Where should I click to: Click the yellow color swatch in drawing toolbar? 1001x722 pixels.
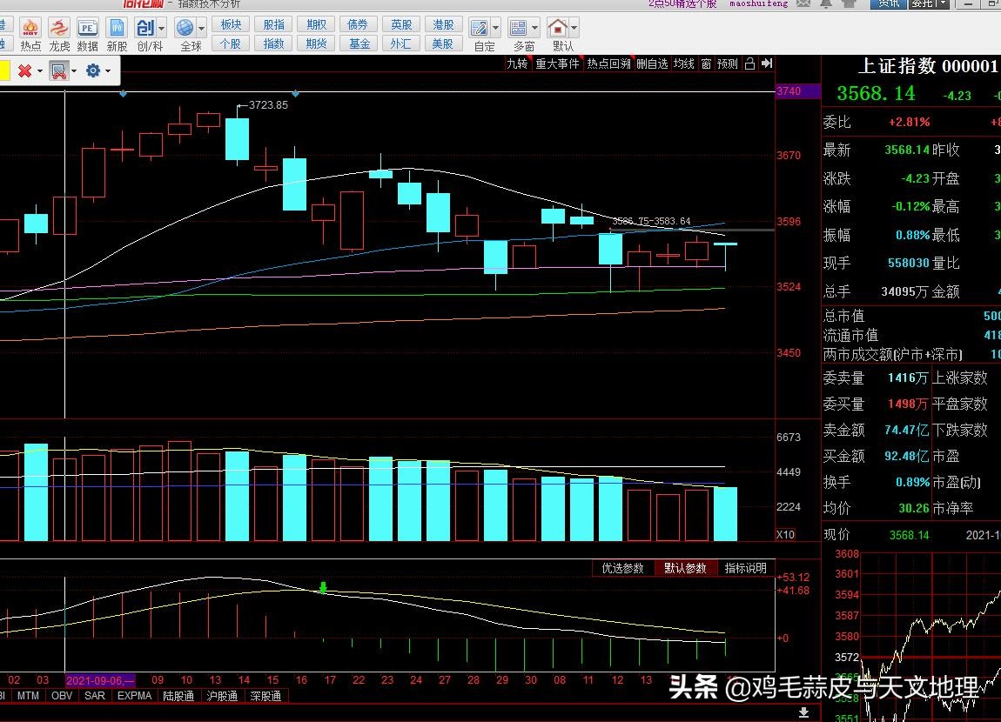[4, 70]
